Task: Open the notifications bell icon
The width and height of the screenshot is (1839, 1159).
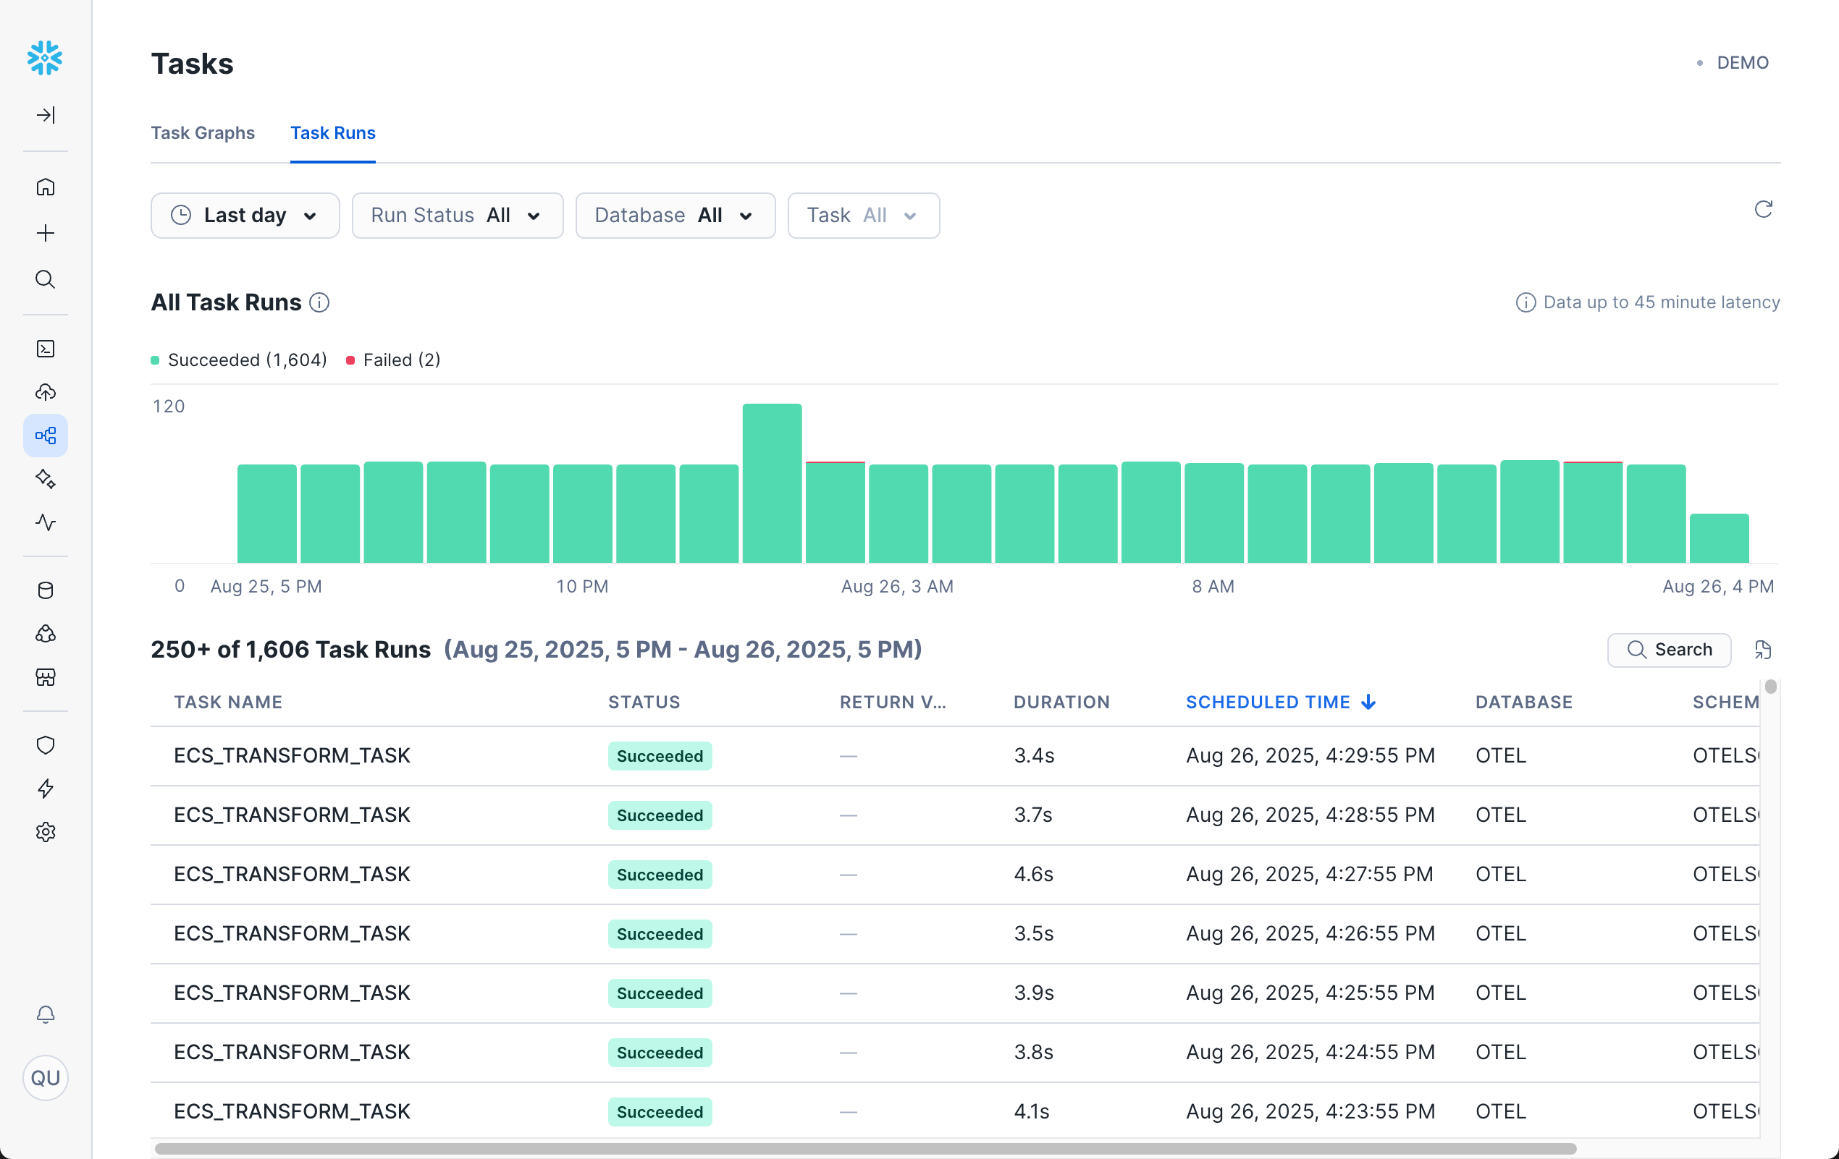Action: click(x=45, y=1014)
